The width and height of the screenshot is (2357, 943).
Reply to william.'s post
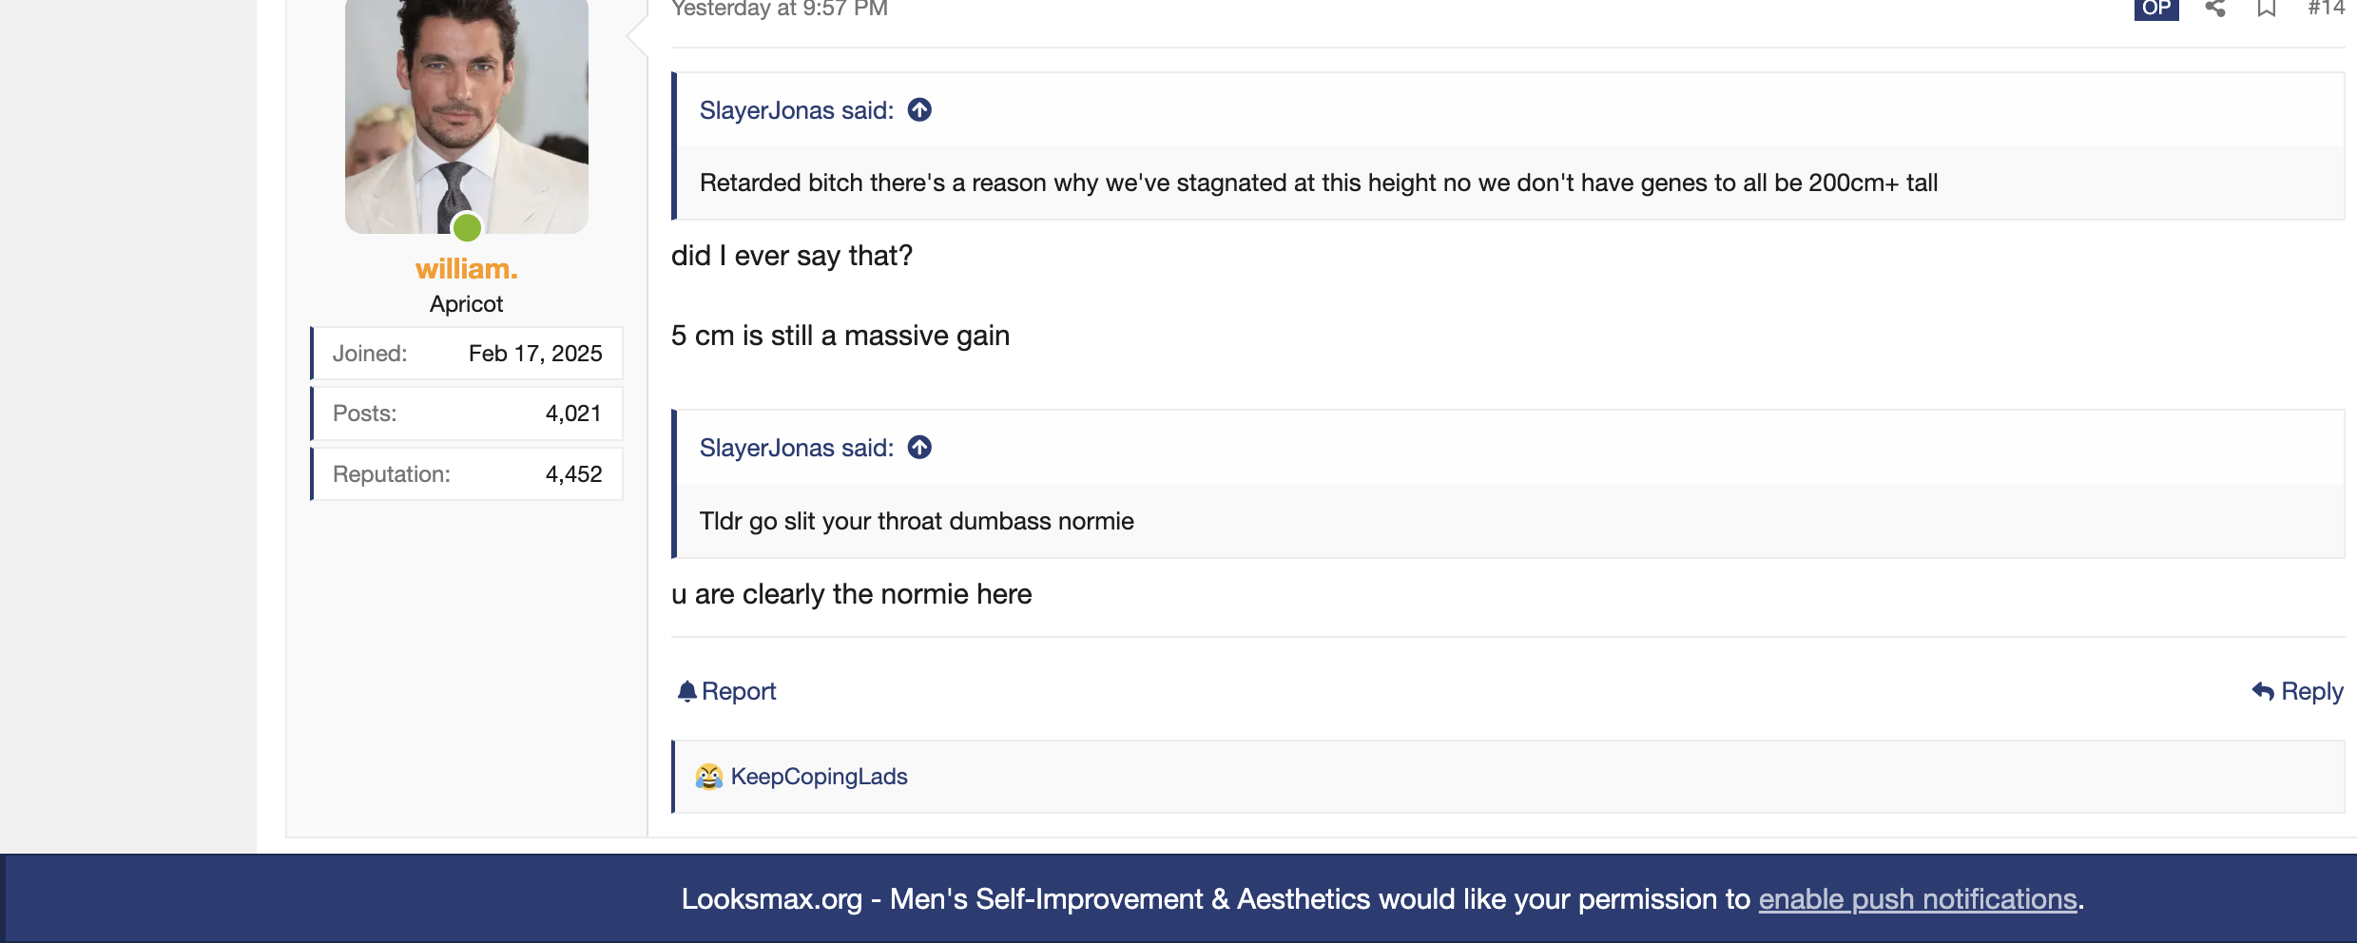[x=2297, y=691]
